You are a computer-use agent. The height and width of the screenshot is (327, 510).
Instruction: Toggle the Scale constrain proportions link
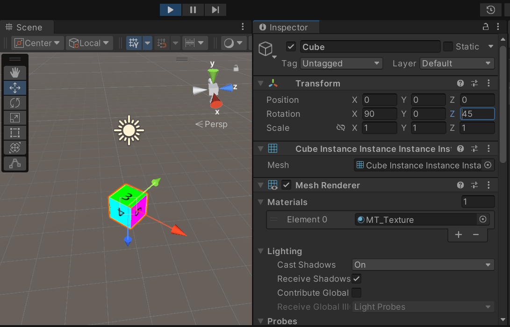click(x=340, y=128)
